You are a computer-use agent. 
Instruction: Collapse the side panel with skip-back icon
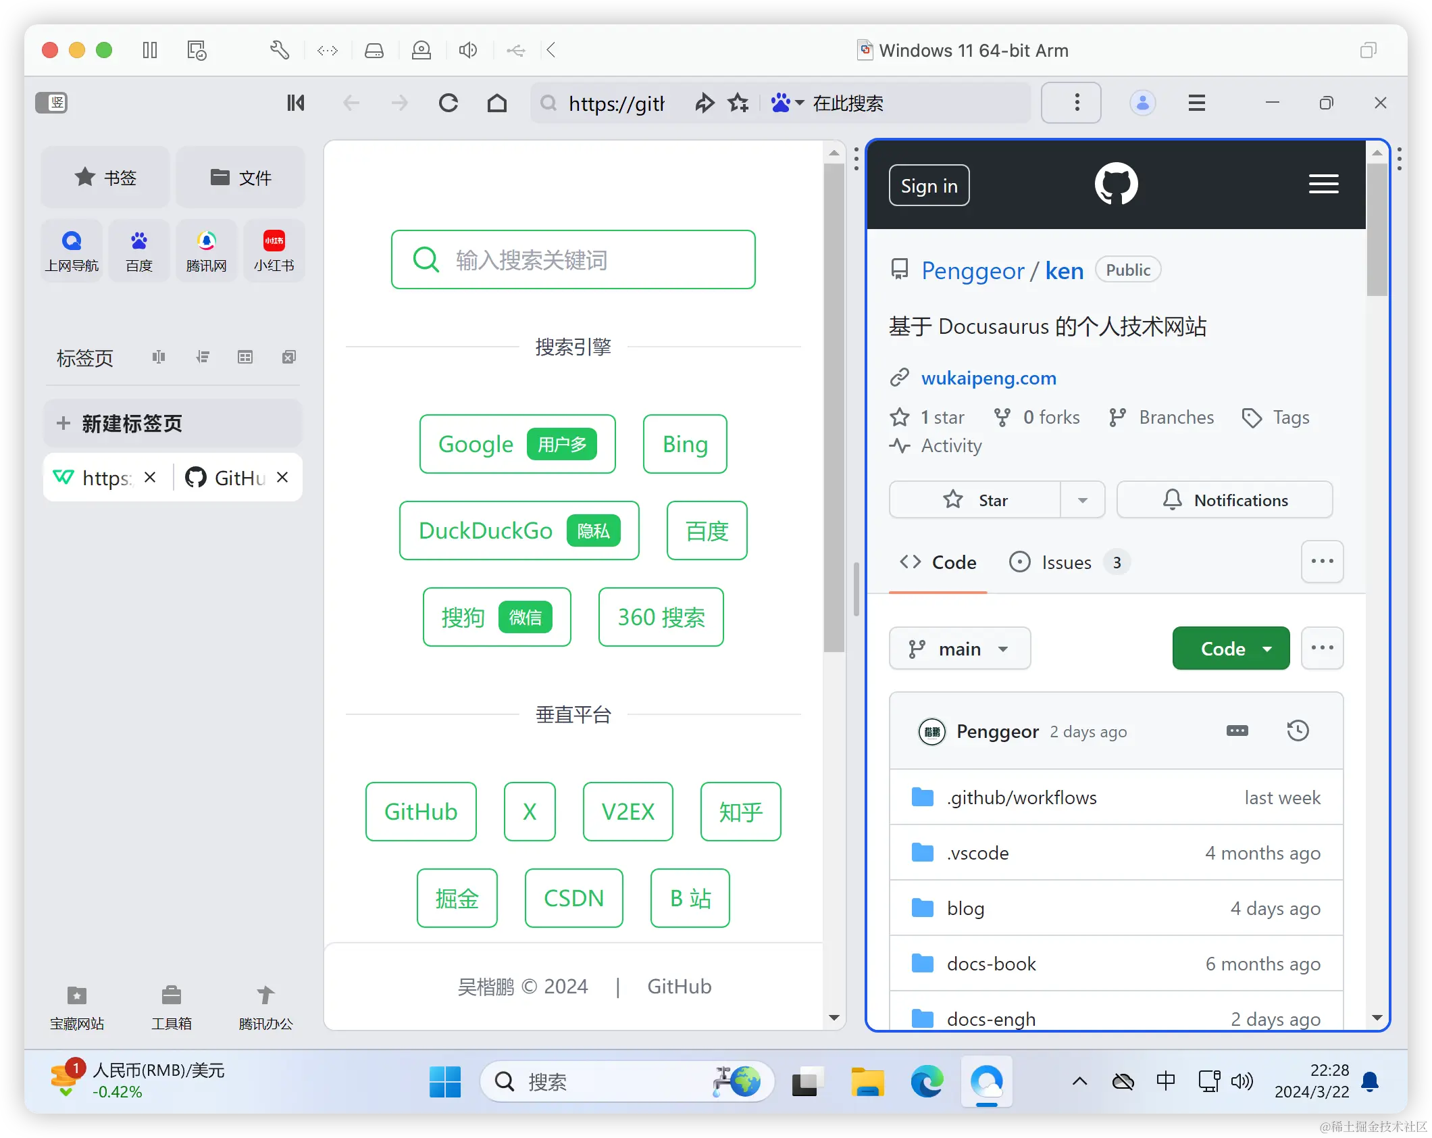pyautogui.click(x=295, y=103)
